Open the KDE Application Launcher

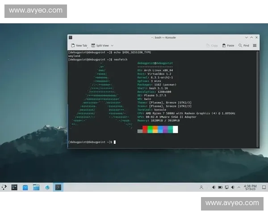4,187
